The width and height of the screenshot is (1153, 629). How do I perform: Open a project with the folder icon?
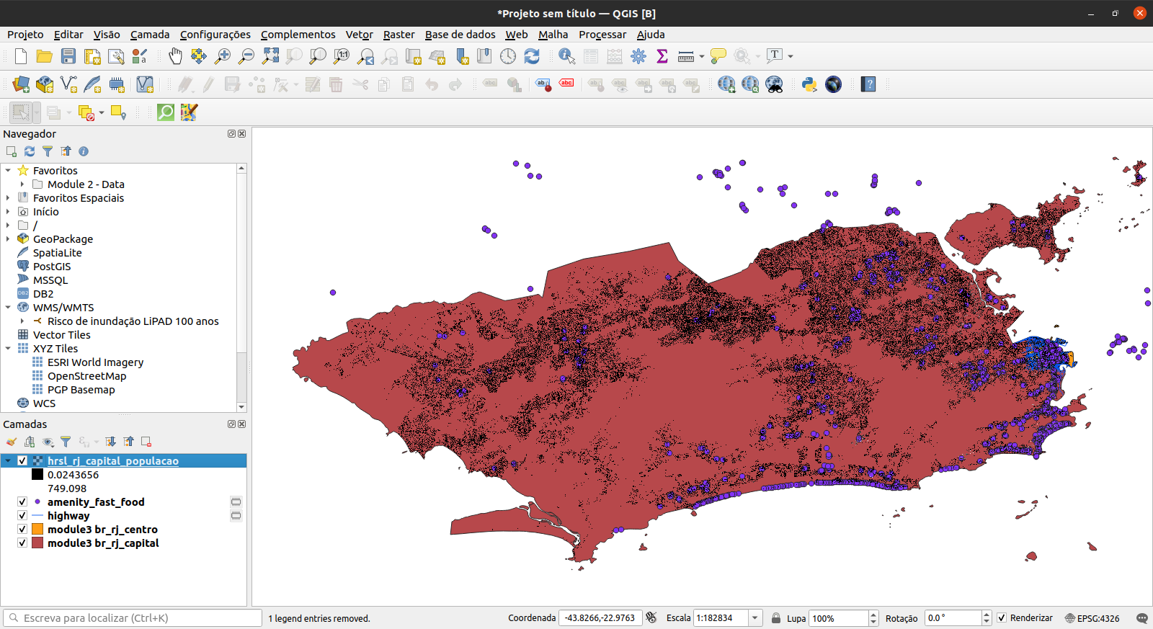click(x=45, y=56)
